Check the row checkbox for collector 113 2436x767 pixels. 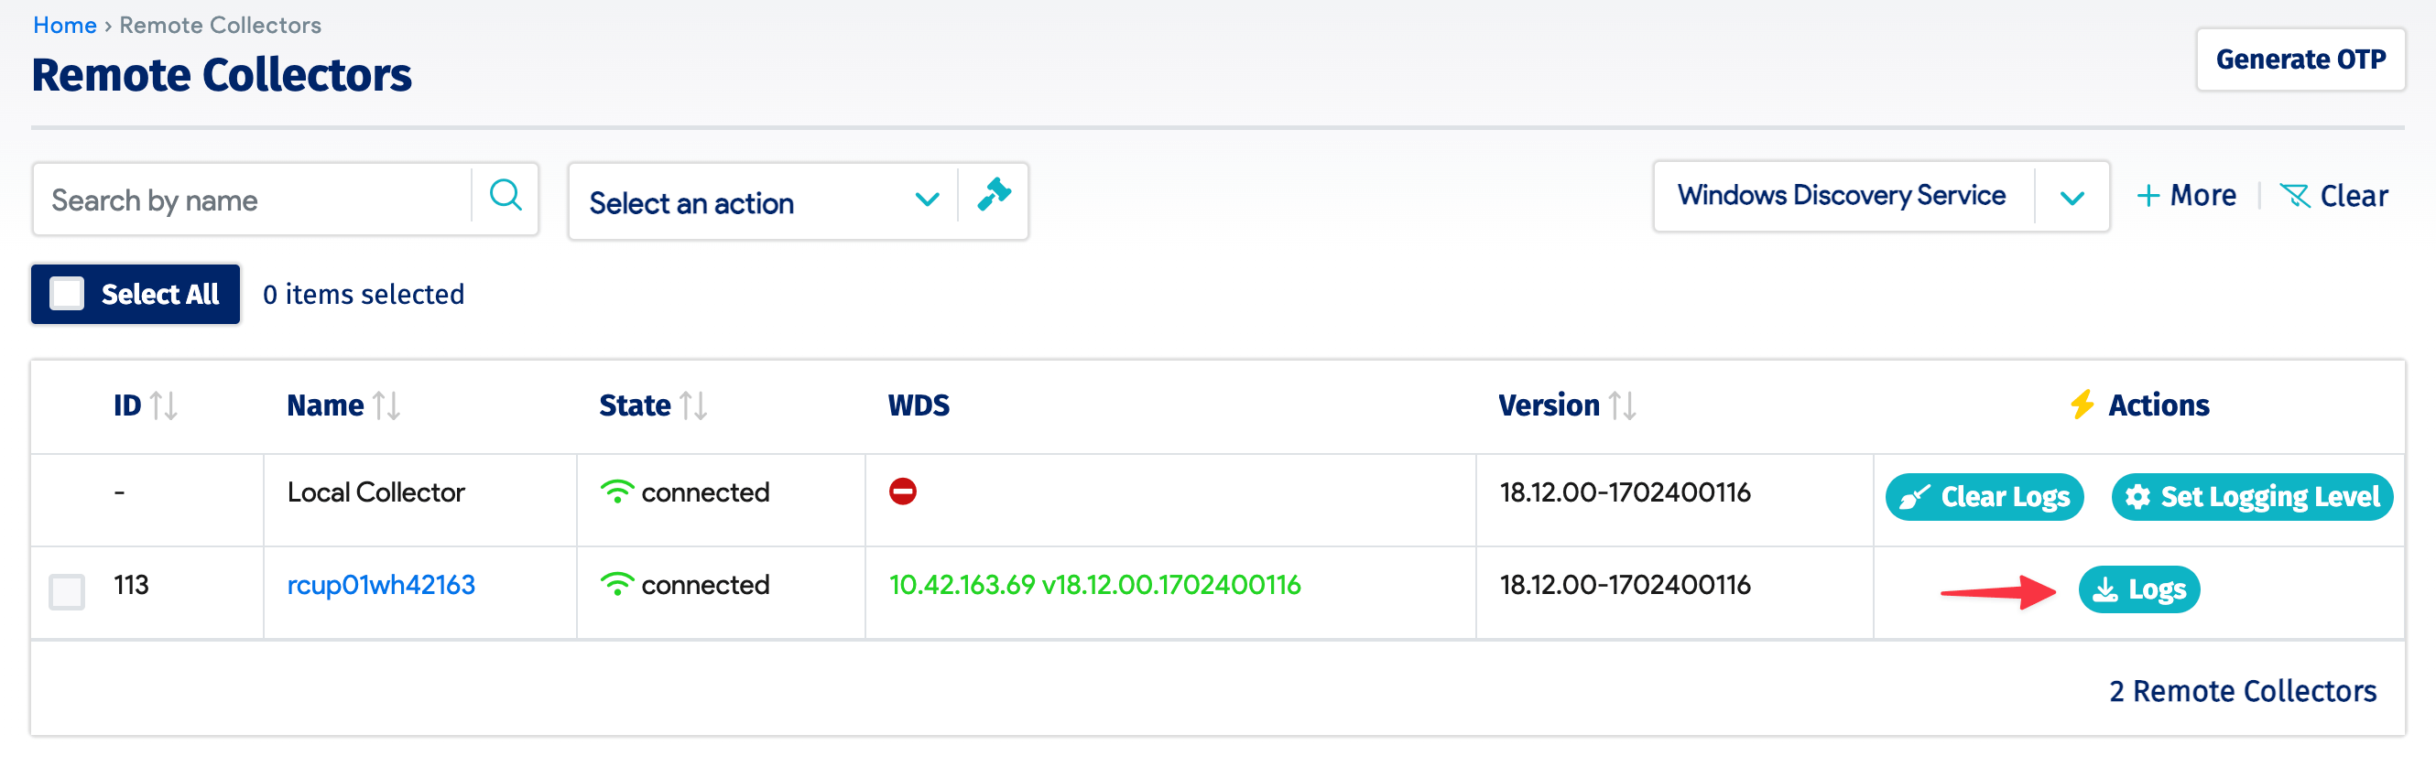67,592
